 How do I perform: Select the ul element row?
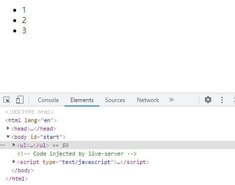pyautogui.click(x=117, y=145)
